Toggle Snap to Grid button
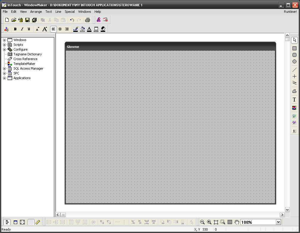 (x=31, y=222)
